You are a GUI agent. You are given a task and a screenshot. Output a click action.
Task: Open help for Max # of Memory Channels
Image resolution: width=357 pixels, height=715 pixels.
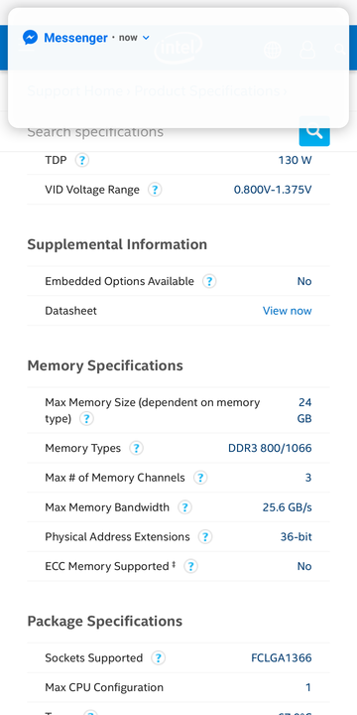click(200, 478)
